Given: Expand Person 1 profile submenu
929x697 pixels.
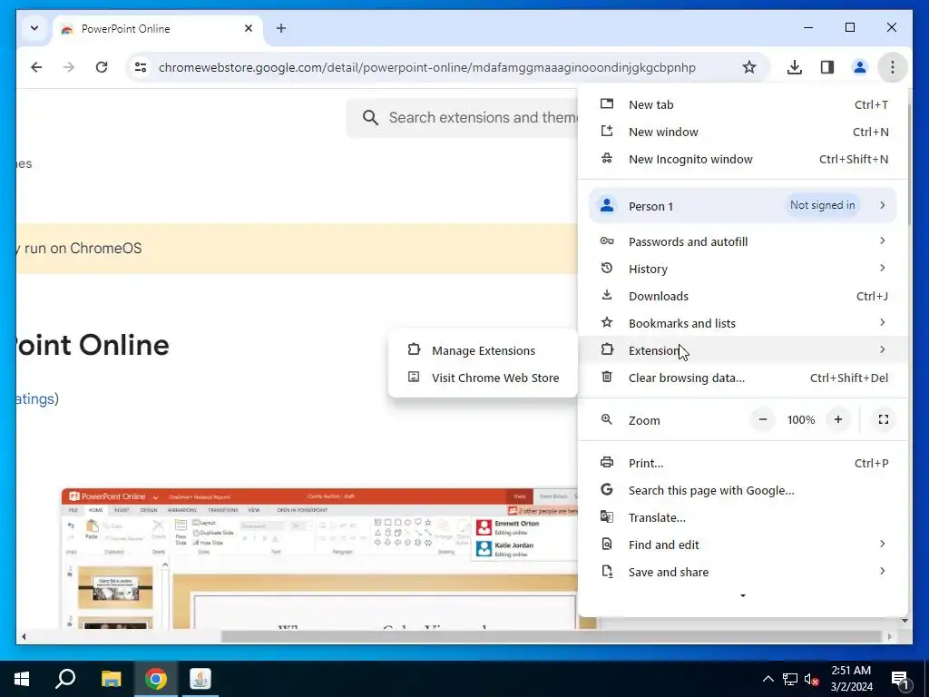Looking at the screenshot, I should 743,206.
